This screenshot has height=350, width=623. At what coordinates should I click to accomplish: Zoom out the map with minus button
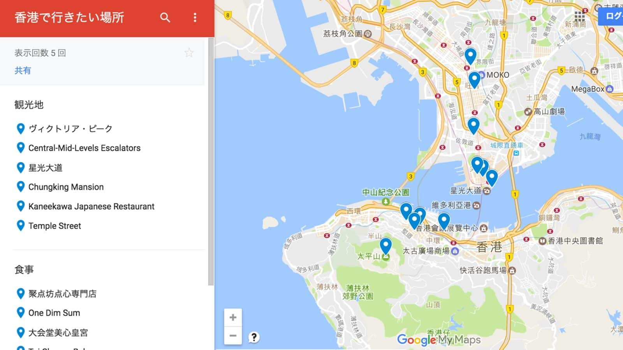(233, 335)
